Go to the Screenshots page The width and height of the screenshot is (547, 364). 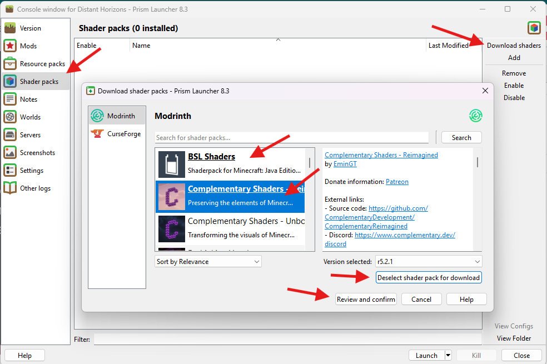click(x=35, y=153)
